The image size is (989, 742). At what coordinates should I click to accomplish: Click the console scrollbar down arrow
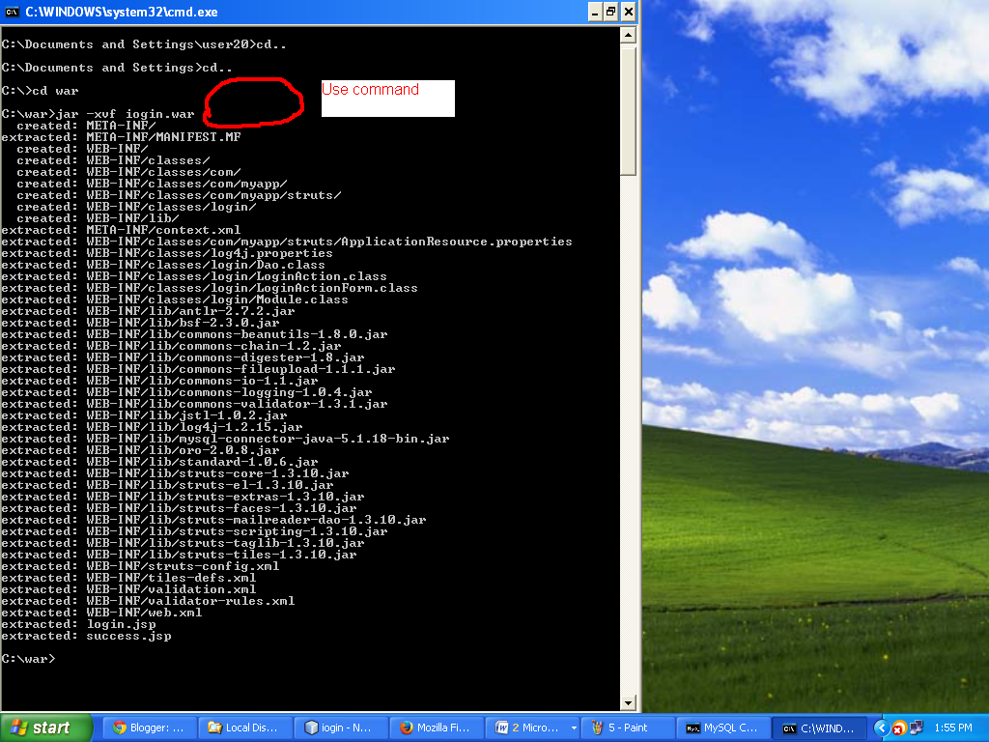[x=628, y=702]
